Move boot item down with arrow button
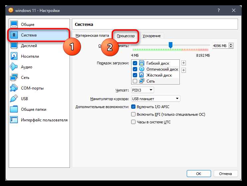Image resolution: width=247 pixels, height=186 pixels. (183, 70)
